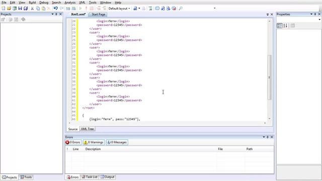Start debugging with the green play icon
Image resolution: width=322 pixels, height=181 pixels.
click(80, 9)
